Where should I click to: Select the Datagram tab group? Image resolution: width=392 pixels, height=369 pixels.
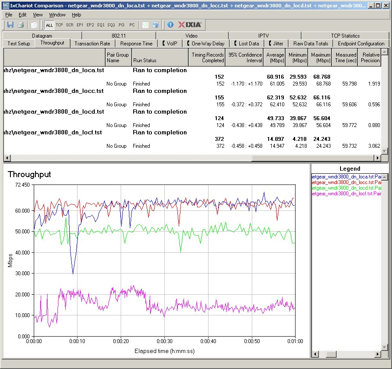[42, 36]
